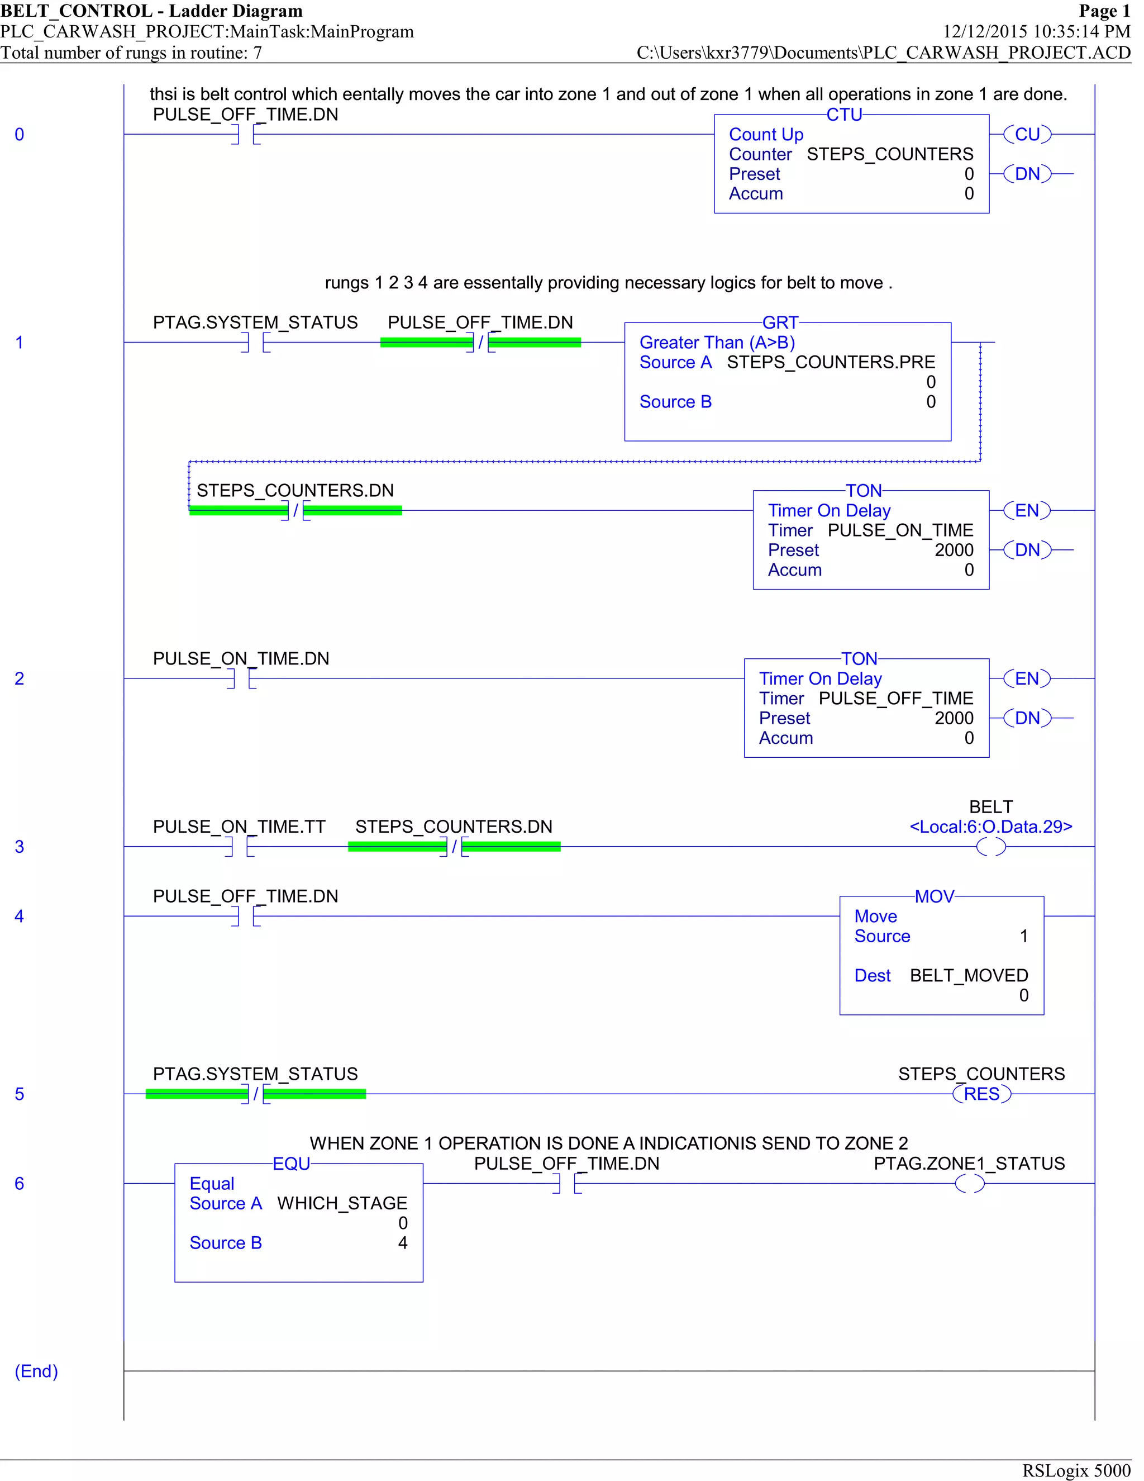Select the EQU Equal instruction block
The width and height of the screenshot is (1144, 1481).
[x=299, y=1222]
